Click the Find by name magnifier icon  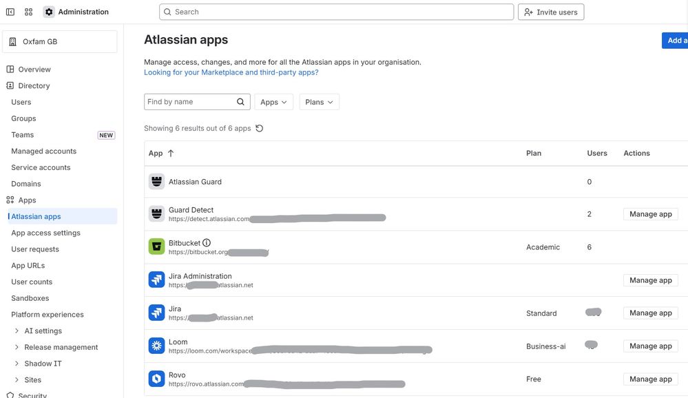[240, 102]
